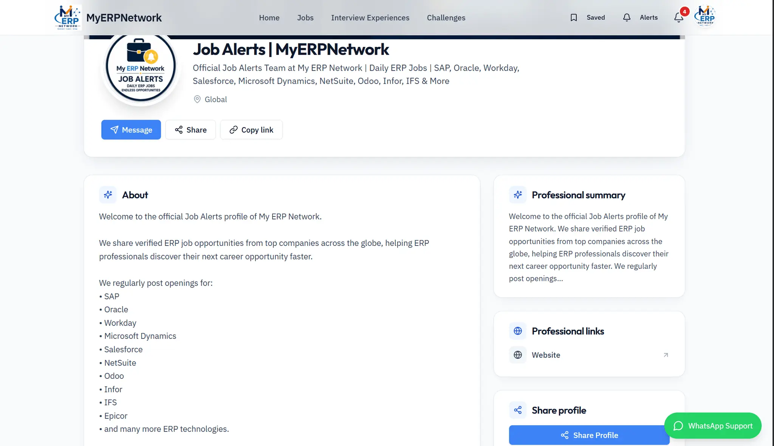Copy the profile link

[x=251, y=130]
